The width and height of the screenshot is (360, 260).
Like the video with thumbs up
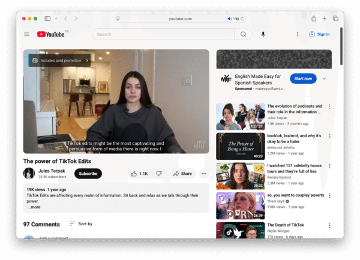tap(139, 174)
